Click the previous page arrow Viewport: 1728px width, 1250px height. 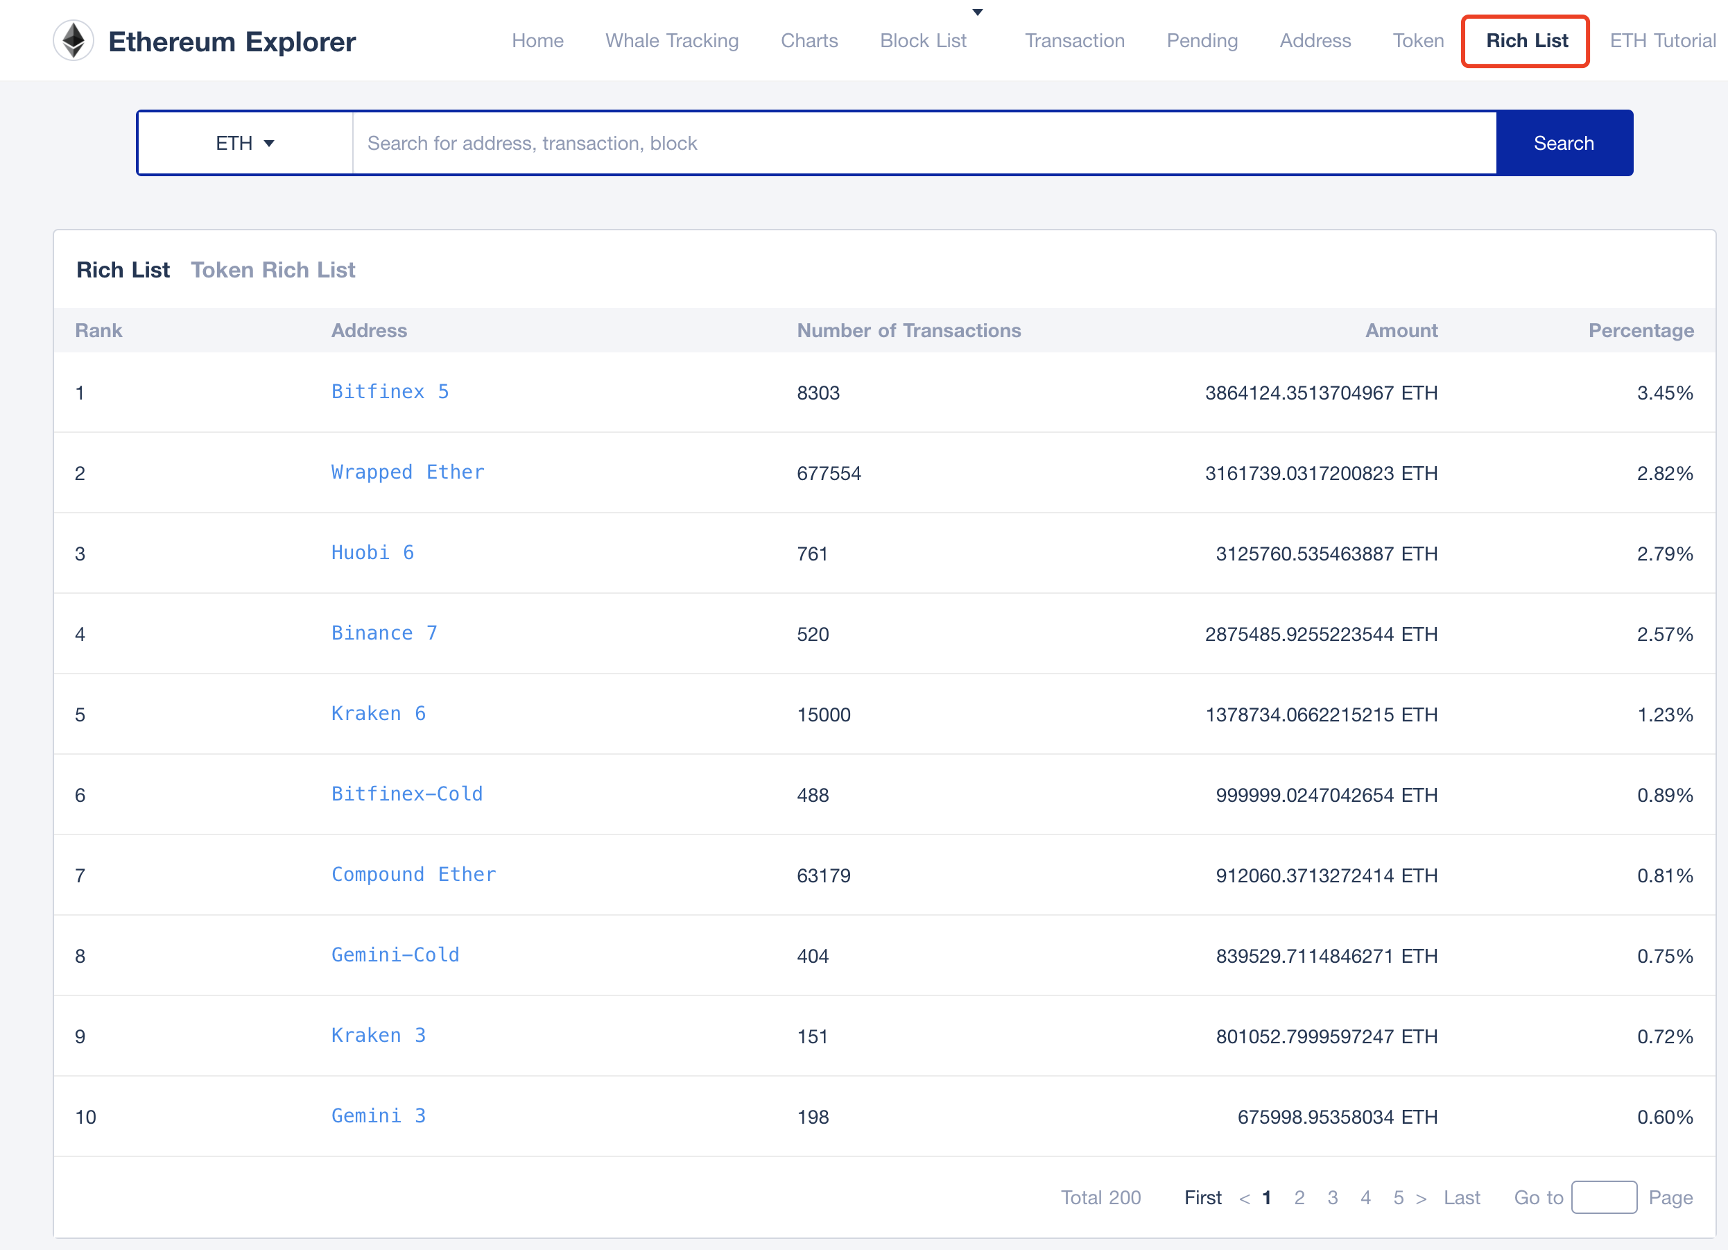point(1244,1198)
